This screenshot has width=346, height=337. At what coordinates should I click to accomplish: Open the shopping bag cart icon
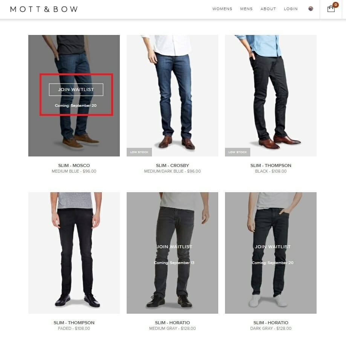click(x=331, y=9)
